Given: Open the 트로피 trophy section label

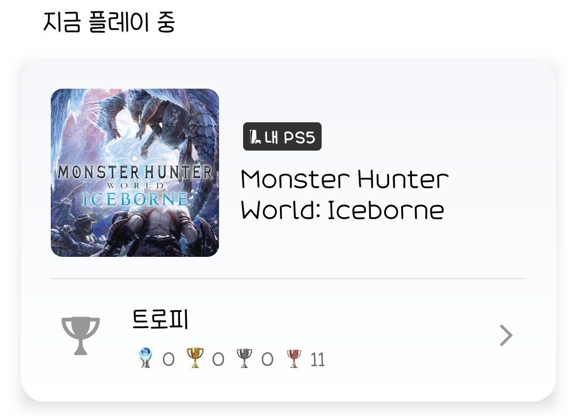Looking at the screenshot, I should (x=160, y=319).
